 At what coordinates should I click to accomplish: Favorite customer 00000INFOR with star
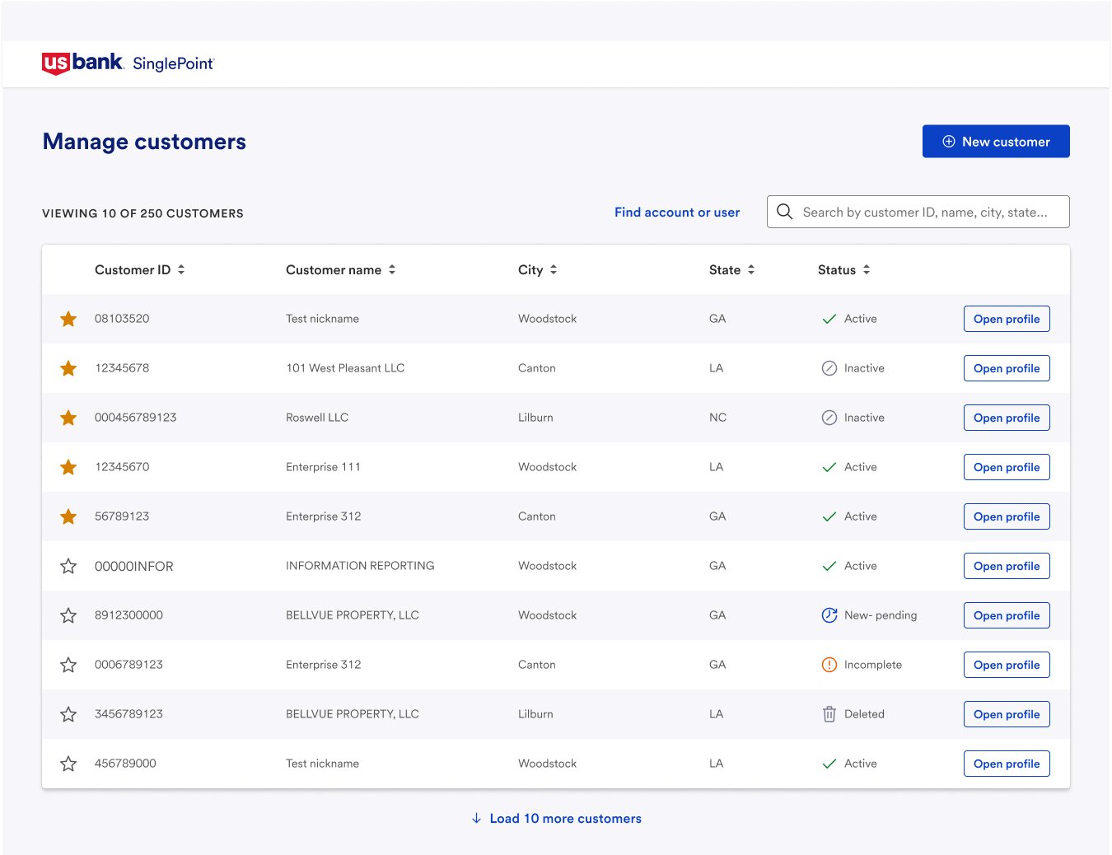(x=68, y=566)
